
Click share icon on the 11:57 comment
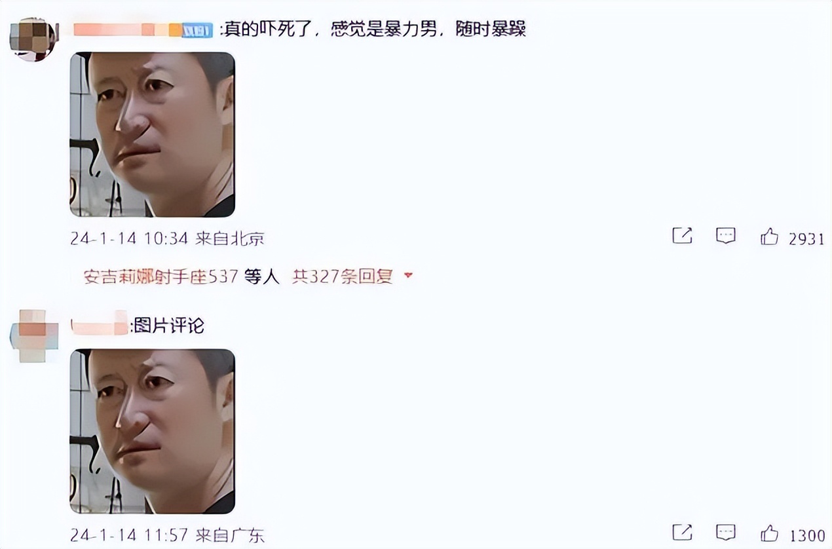pyautogui.click(x=682, y=533)
